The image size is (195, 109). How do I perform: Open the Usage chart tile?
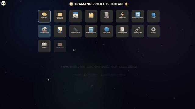point(60,31)
